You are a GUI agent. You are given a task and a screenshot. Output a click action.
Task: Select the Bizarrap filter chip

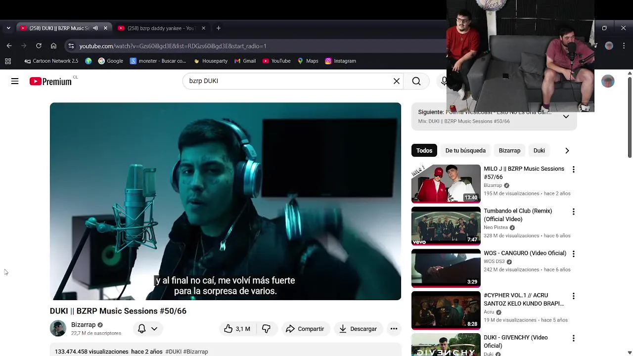[x=509, y=150]
